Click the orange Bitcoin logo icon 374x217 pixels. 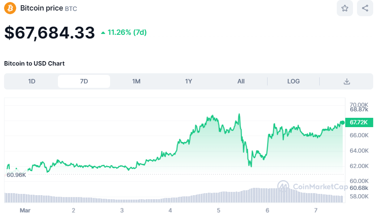click(x=10, y=8)
